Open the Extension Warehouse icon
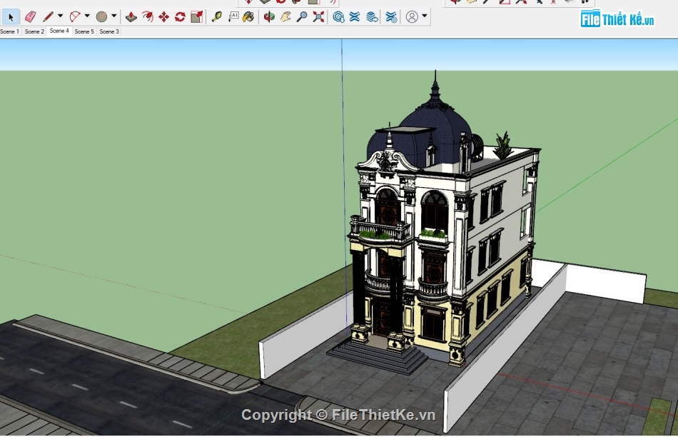Image resolution: width=678 pixels, height=437 pixels. pos(355,17)
